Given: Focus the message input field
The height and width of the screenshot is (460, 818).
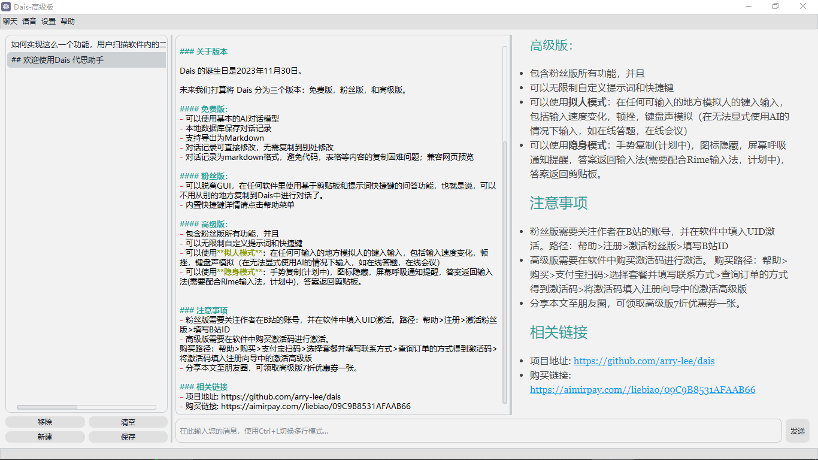Looking at the screenshot, I should (478, 431).
